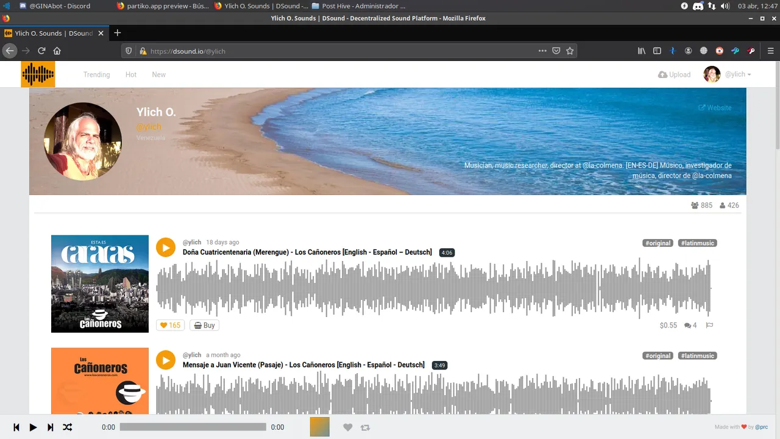Click the blue extension icon in the toolbar
The height and width of the screenshot is (439, 780).
point(673,51)
